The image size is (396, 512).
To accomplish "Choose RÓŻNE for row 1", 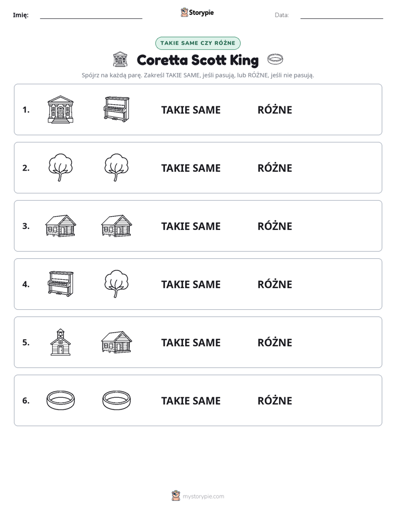I will click(x=275, y=110).
